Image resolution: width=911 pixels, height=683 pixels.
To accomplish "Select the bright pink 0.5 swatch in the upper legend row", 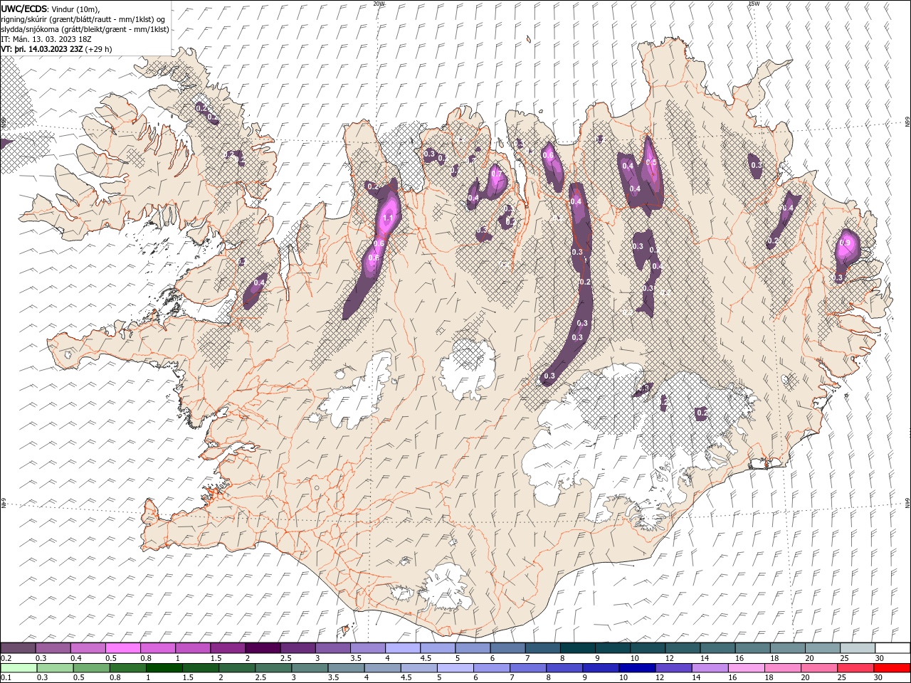I will coord(122,648).
